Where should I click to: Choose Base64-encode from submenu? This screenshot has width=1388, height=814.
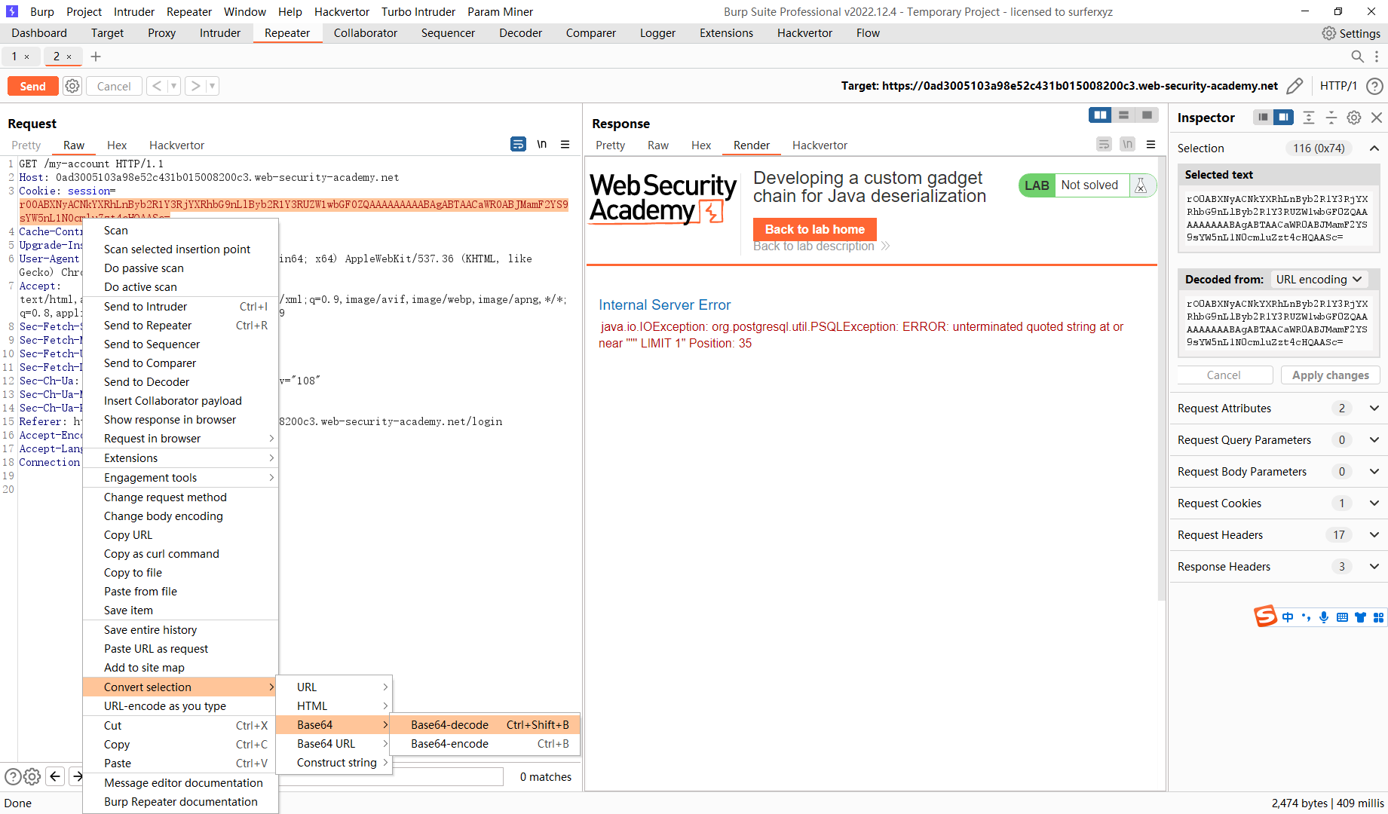click(486, 744)
